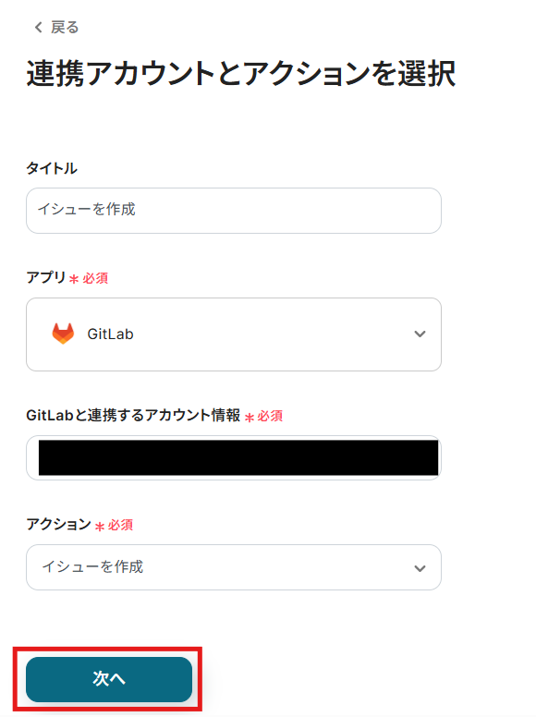Click the GitLabと連携するアカウント情報 label
Screen dimensions: 536x717
pos(133,415)
